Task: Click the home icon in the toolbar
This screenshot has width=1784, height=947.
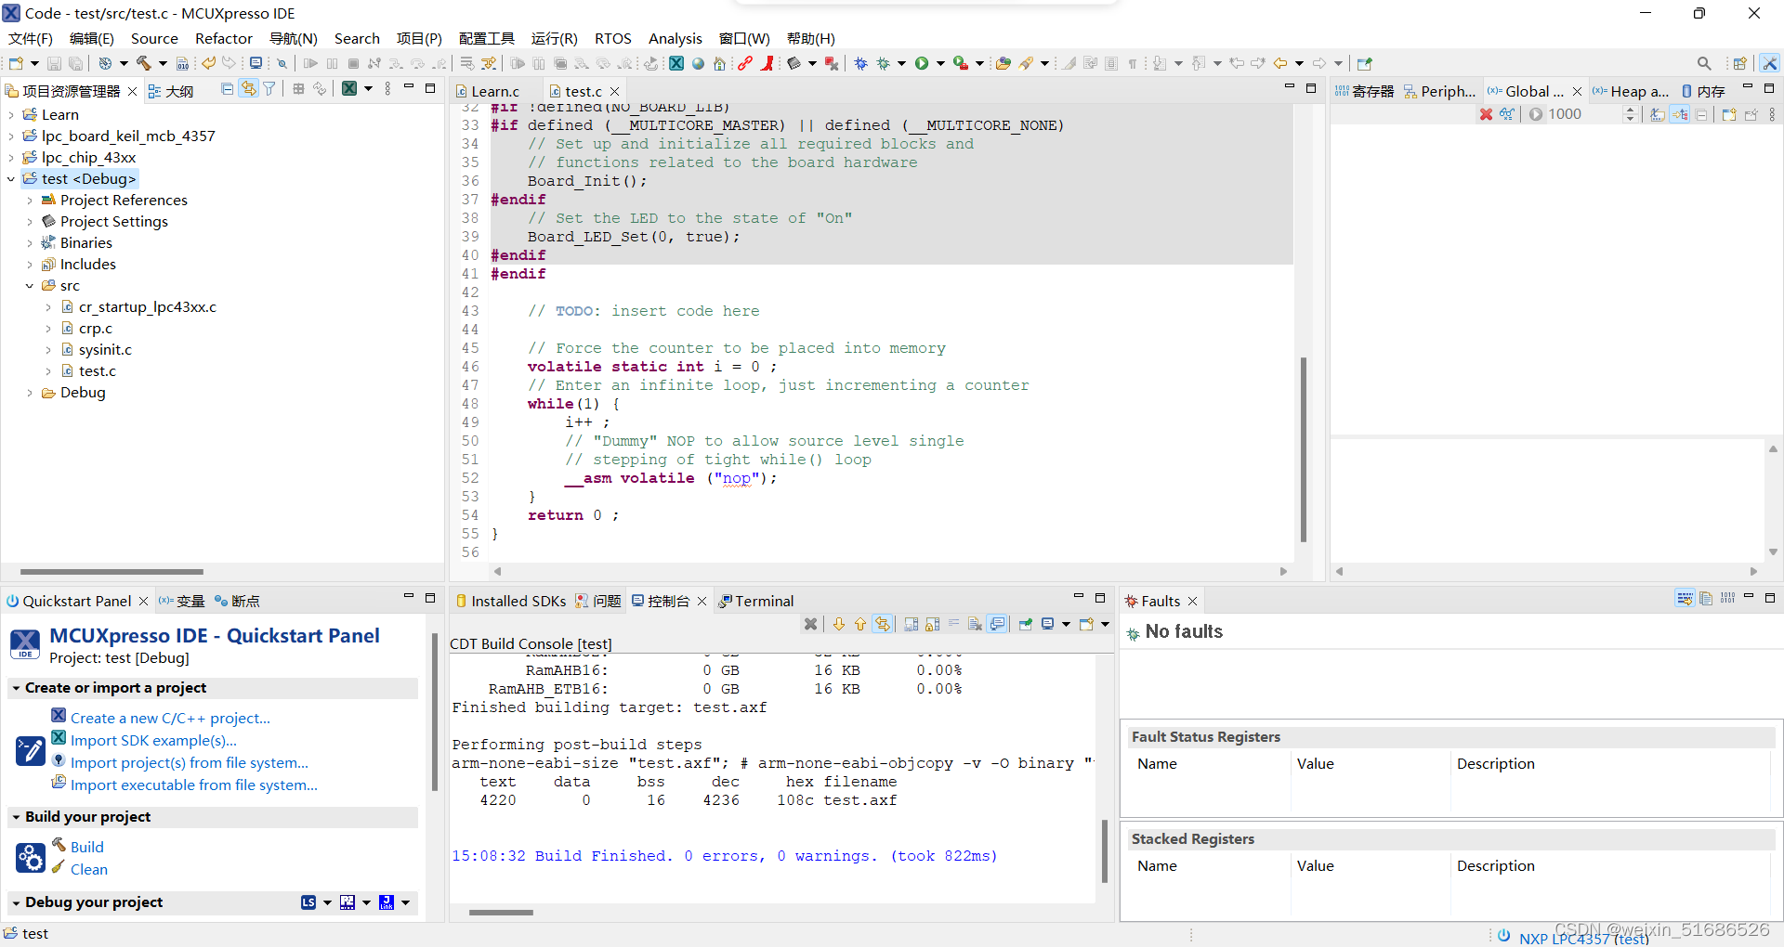Action: pyautogui.click(x=720, y=63)
